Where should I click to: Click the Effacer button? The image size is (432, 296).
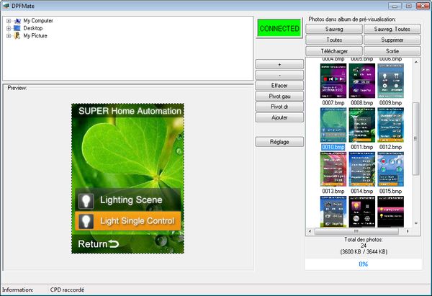(x=279, y=86)
